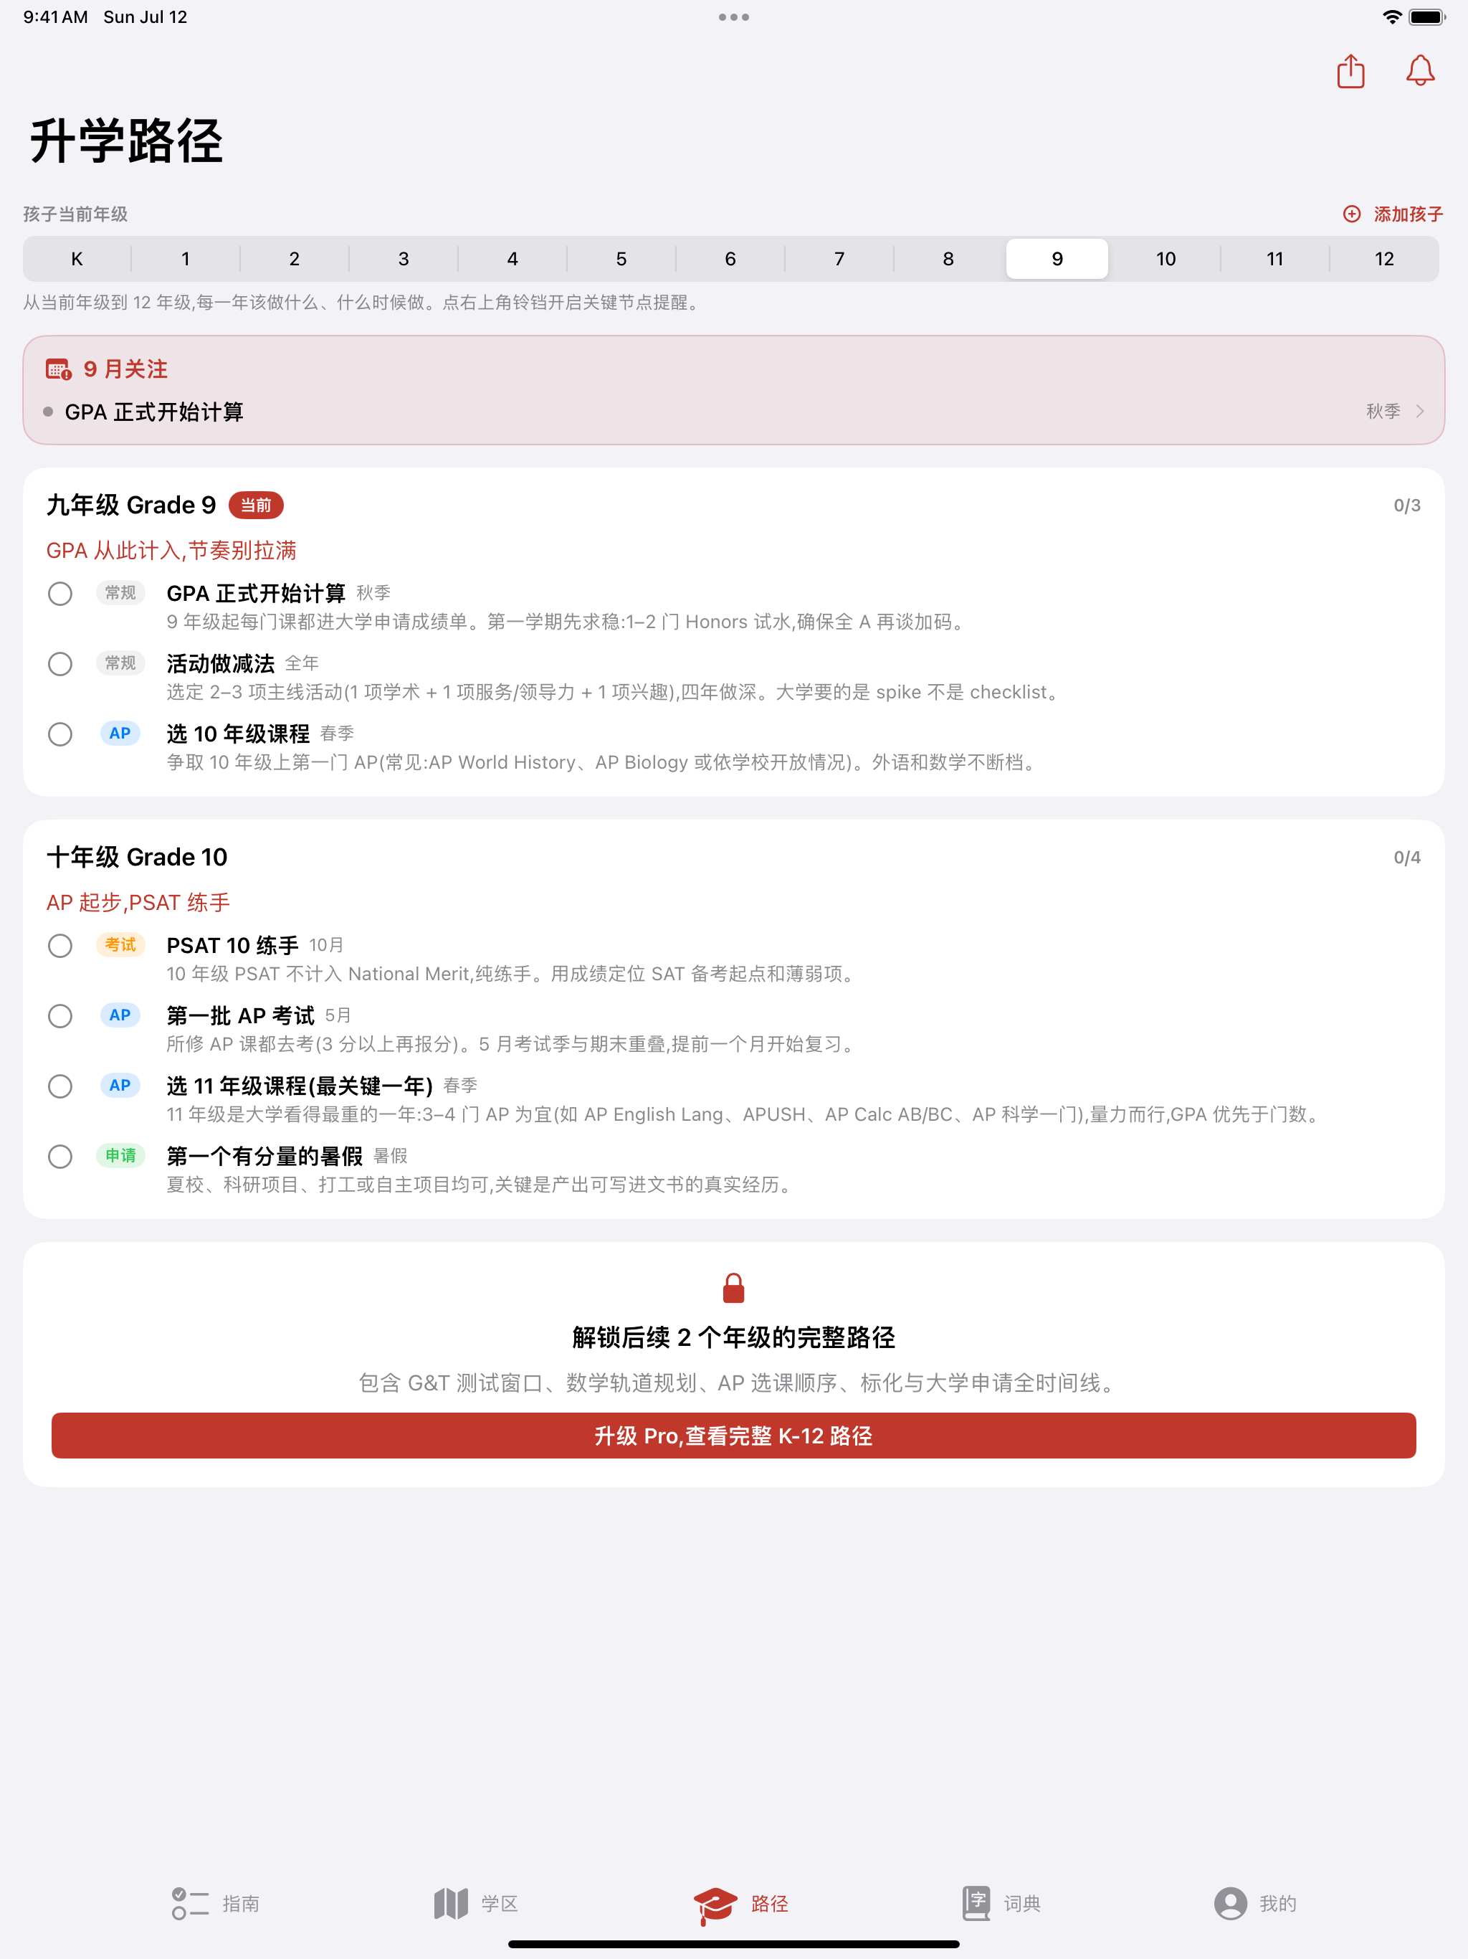
Task: Select grade 8 in the grade selector
Action: tap(948, 259)
